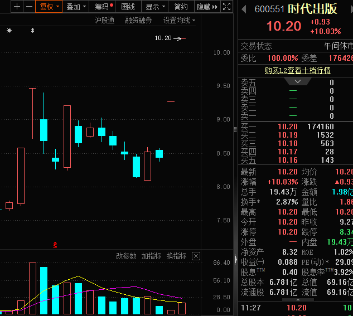Click 总手 value 19.43万
This screenshot has width=353, height=316.
284,192
